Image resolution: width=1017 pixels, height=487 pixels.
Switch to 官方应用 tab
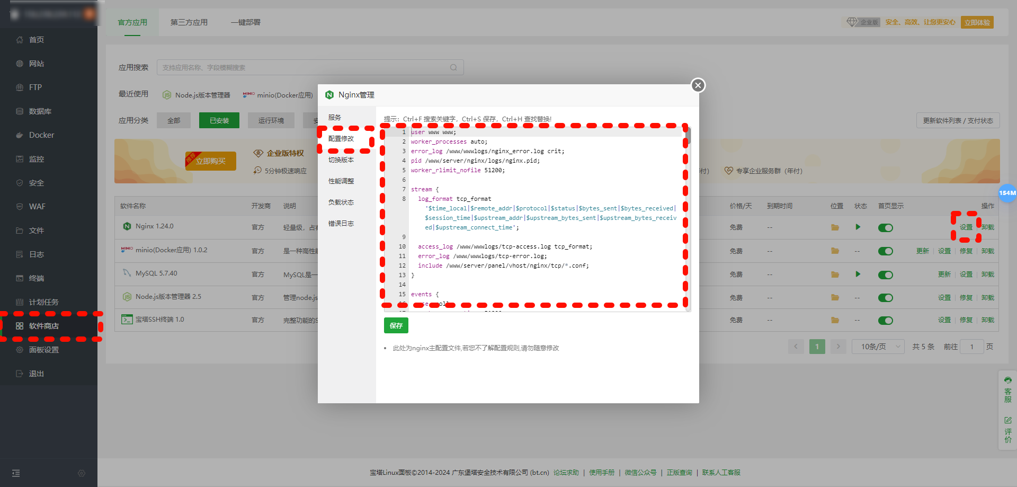132,22
